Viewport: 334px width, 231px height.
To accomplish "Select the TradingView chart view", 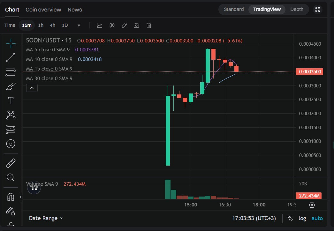I will [267, 9].
